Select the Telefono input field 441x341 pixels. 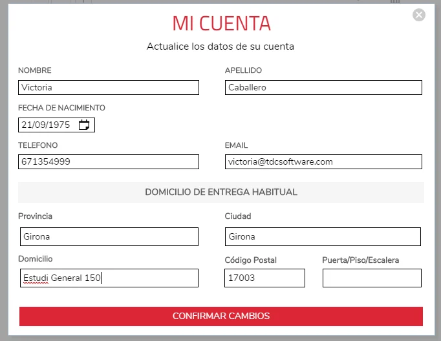(x=109, y=162)
